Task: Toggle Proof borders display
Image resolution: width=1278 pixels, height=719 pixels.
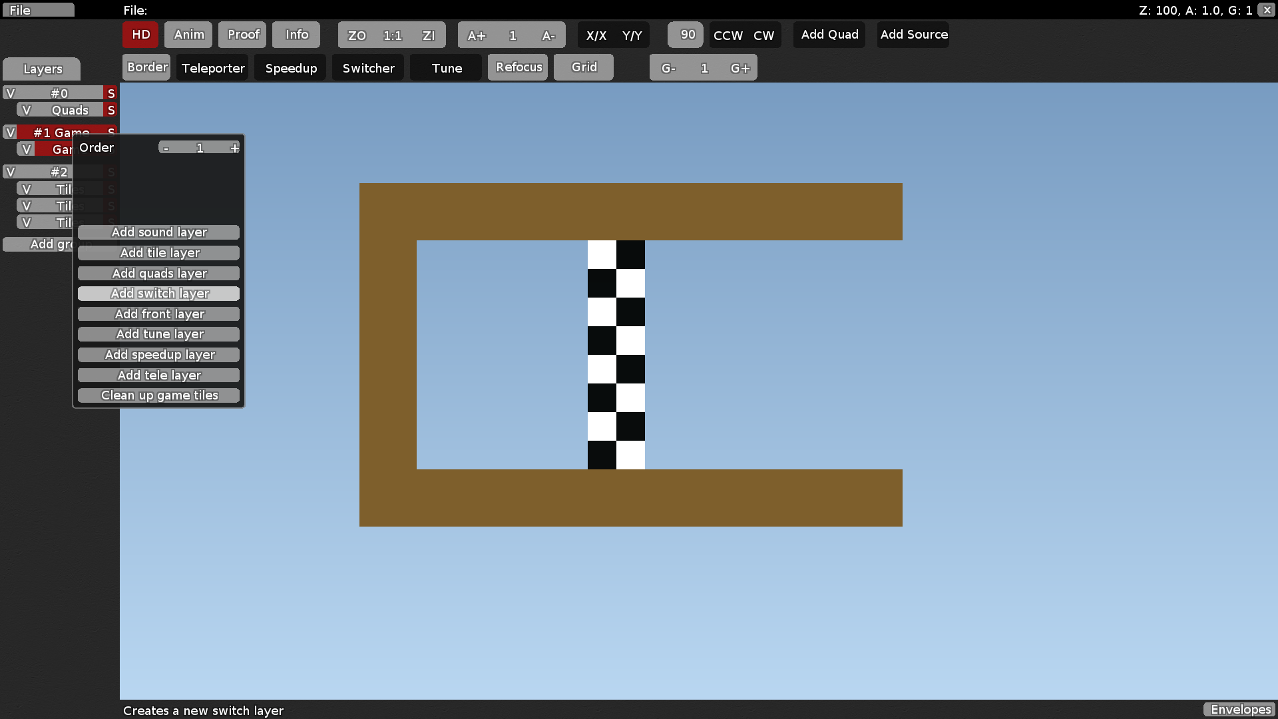Action: [x=242, y=35]
